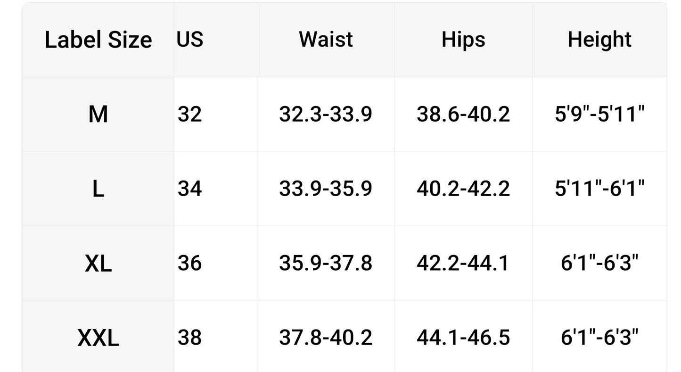Click waist value 32.3-33.9

[x=326, y=114]
